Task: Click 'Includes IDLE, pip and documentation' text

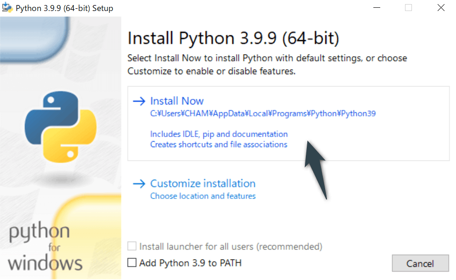Action: tap(219, 134)
